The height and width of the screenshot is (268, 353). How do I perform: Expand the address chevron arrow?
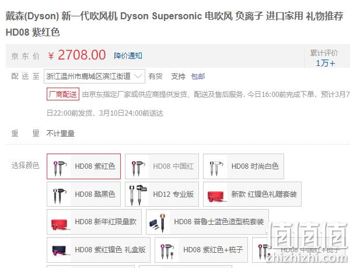point(138,76)
